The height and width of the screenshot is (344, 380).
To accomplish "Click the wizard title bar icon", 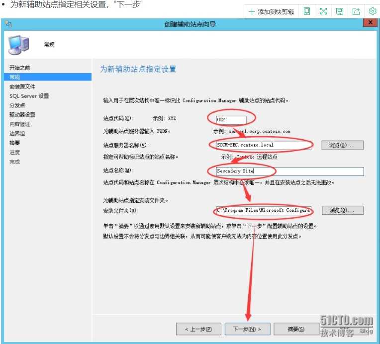I will pos(8,24).
